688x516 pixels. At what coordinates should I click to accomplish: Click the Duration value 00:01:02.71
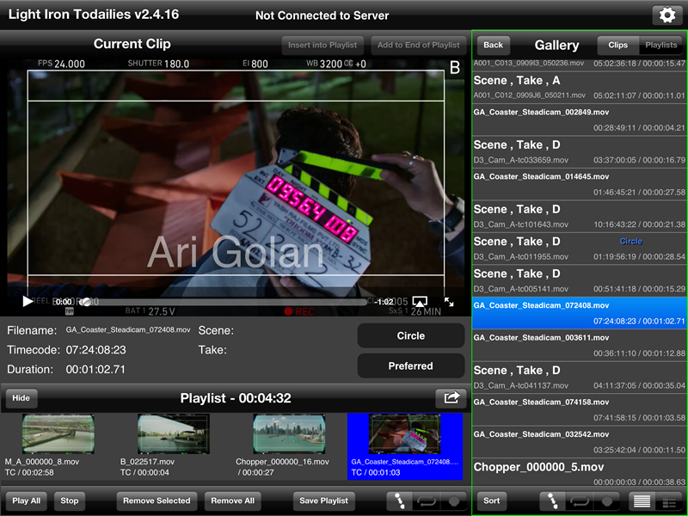tap(95, 370)
